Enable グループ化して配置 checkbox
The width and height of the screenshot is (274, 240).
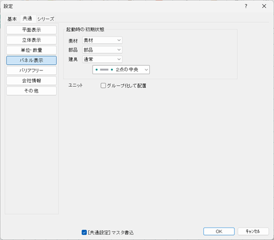click(103, 86)
